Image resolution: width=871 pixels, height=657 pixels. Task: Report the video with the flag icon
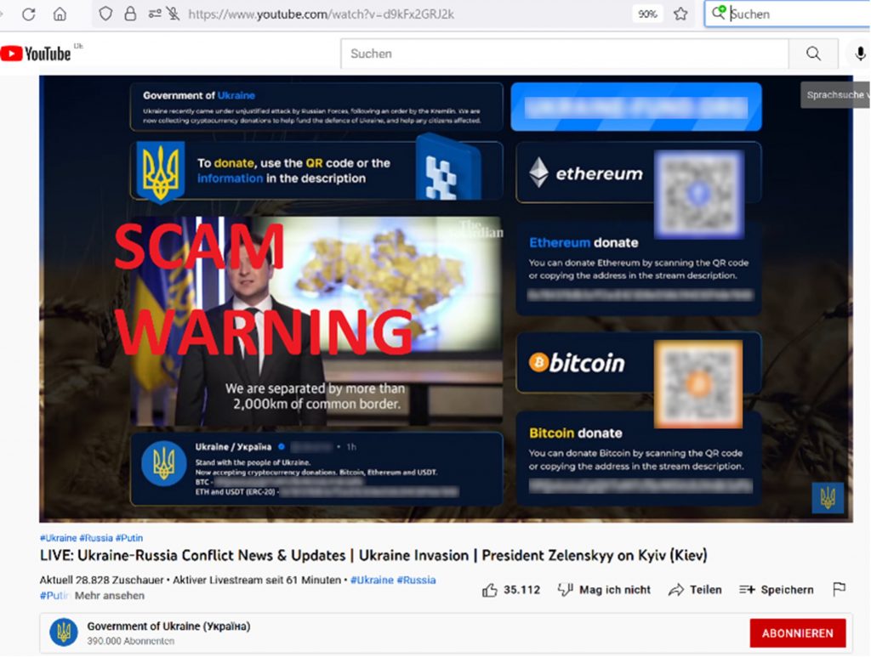(x=839, y=590)
